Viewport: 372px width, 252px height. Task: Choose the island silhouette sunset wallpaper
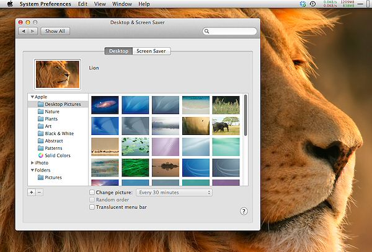pyautogui.click(x=166, y=168)
